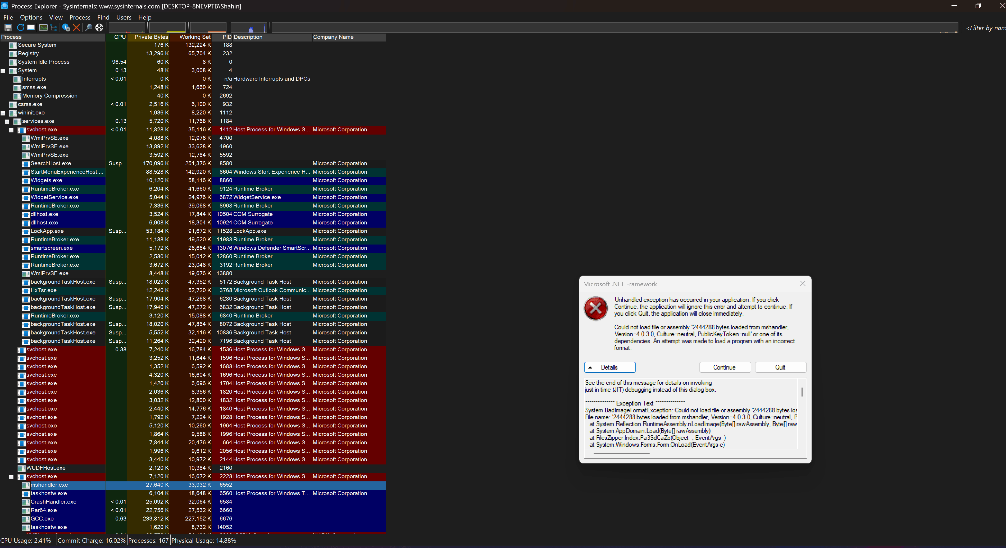
Task: Click the Continue button in error dialog
Action: click(725, 367)
